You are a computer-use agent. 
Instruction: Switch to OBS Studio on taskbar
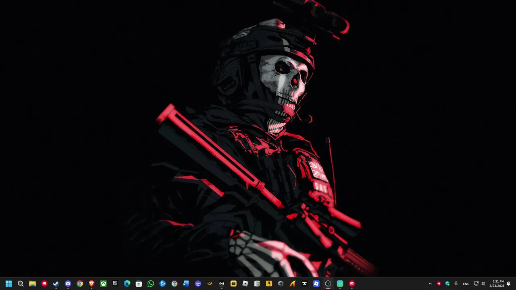[328, 284]
